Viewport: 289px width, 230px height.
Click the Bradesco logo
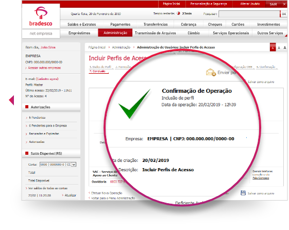tap(41, 16)
